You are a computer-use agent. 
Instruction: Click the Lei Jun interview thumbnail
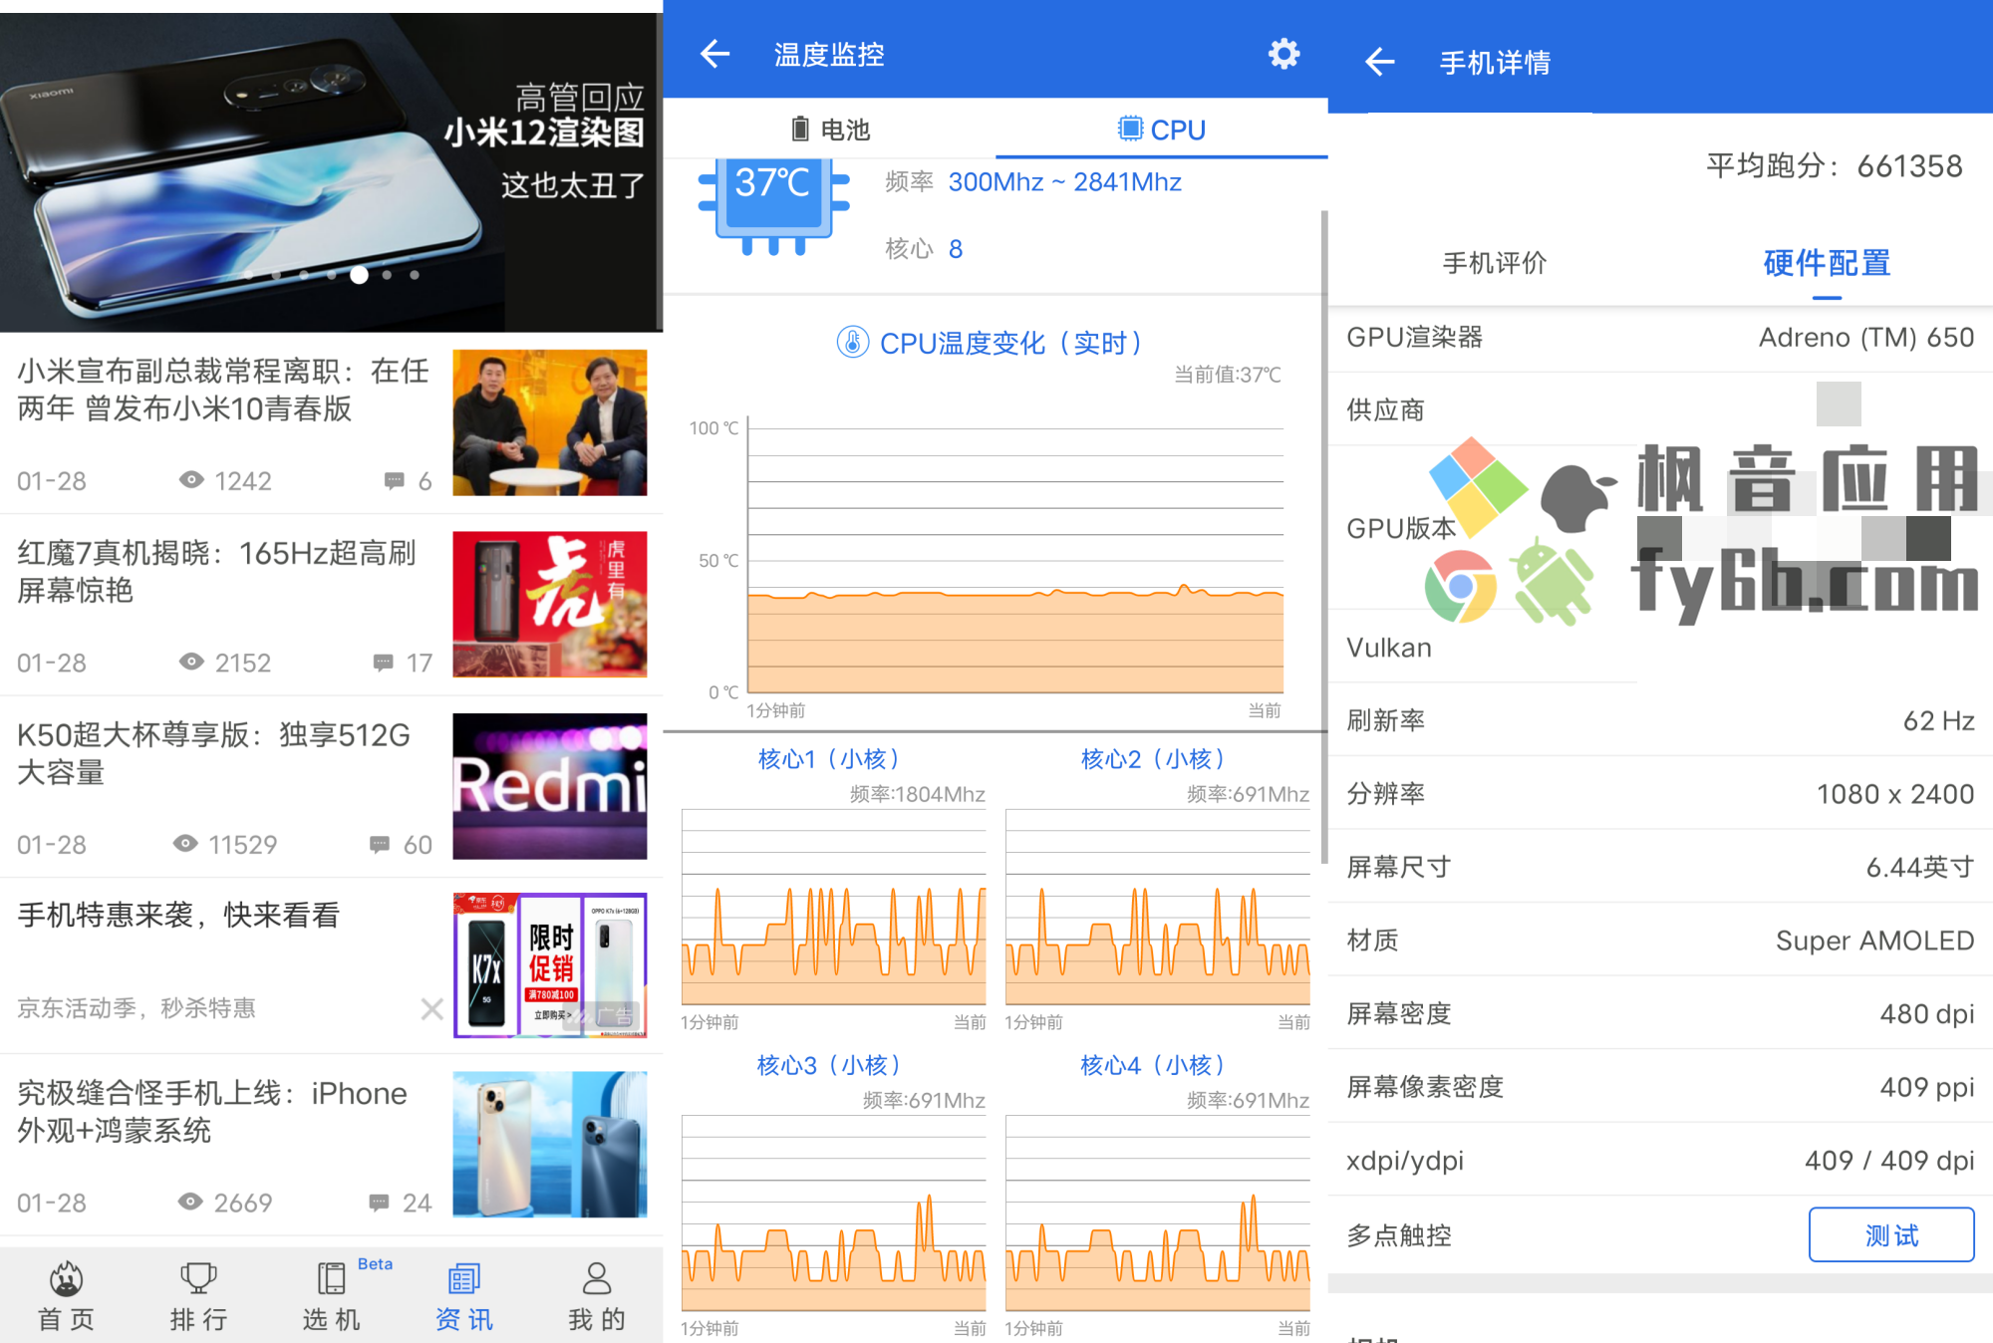click(549, 422)
